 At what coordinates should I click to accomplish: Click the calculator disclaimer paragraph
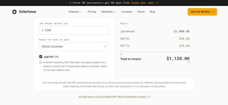click(x=114, y=85)
